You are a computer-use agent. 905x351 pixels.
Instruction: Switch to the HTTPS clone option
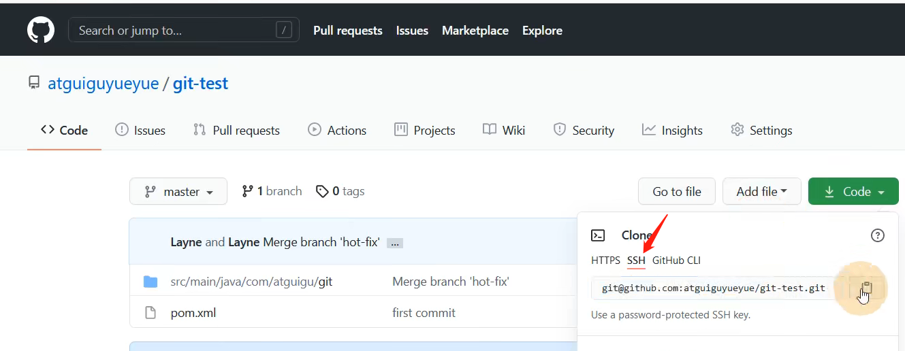click(x=605, y=261)
